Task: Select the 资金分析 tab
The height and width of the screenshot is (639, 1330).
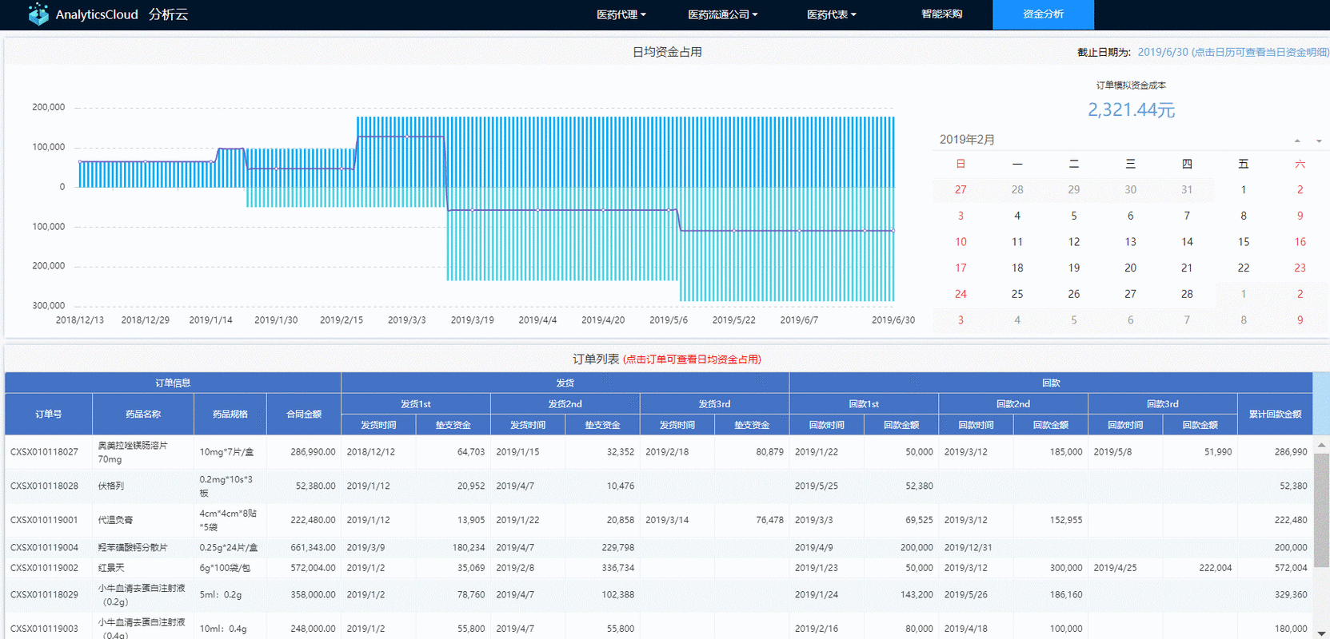Action: pos(1043,14)
